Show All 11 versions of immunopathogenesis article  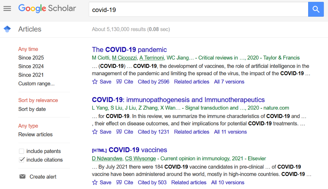pos(230,132)
